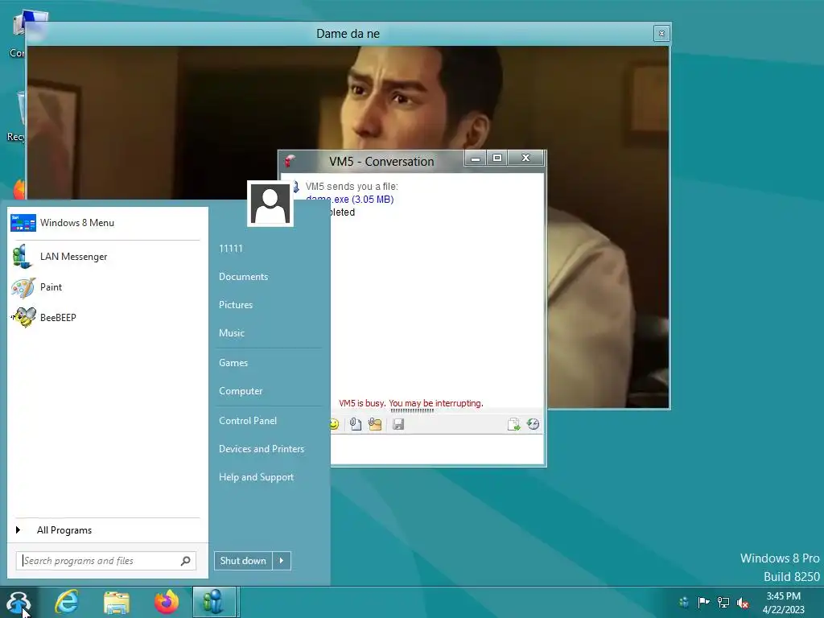Click the Windows 8 Menu tile icon
The image size is (824, 618).
click(23, 223)
